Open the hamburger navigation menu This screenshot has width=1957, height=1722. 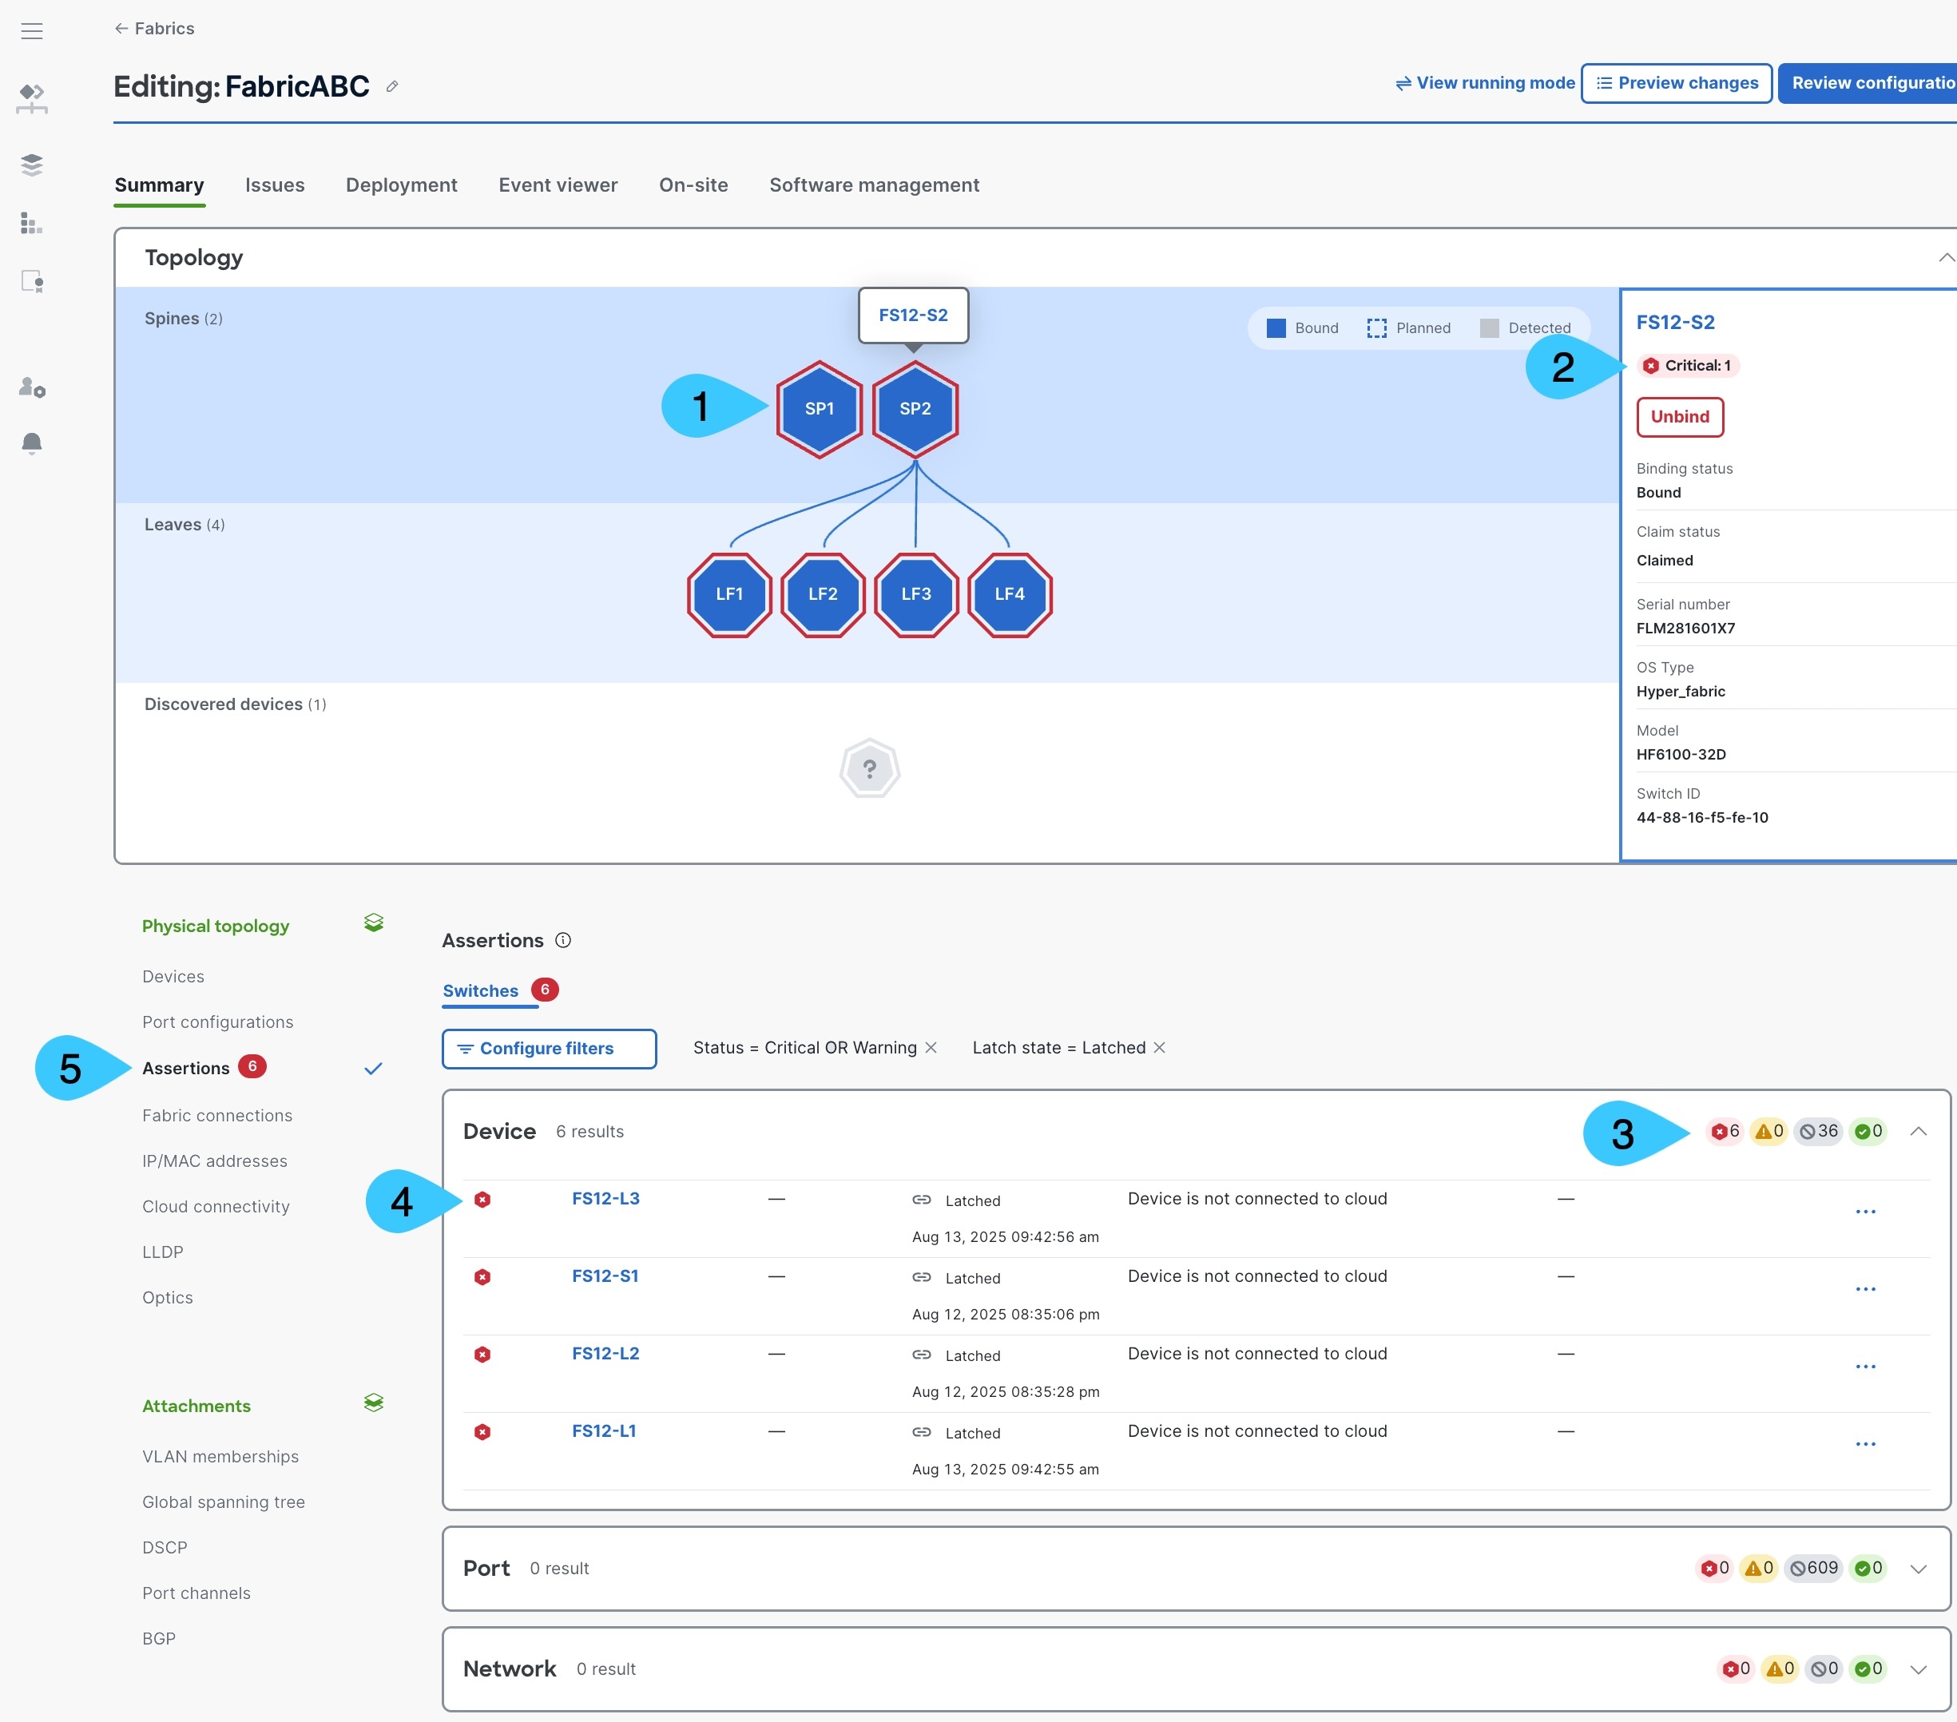(32, 30)
